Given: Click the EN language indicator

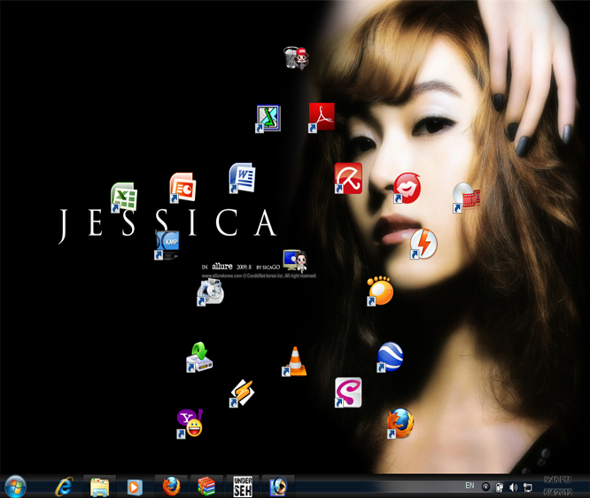Looking at the screenshot, I should pos(470,486).
